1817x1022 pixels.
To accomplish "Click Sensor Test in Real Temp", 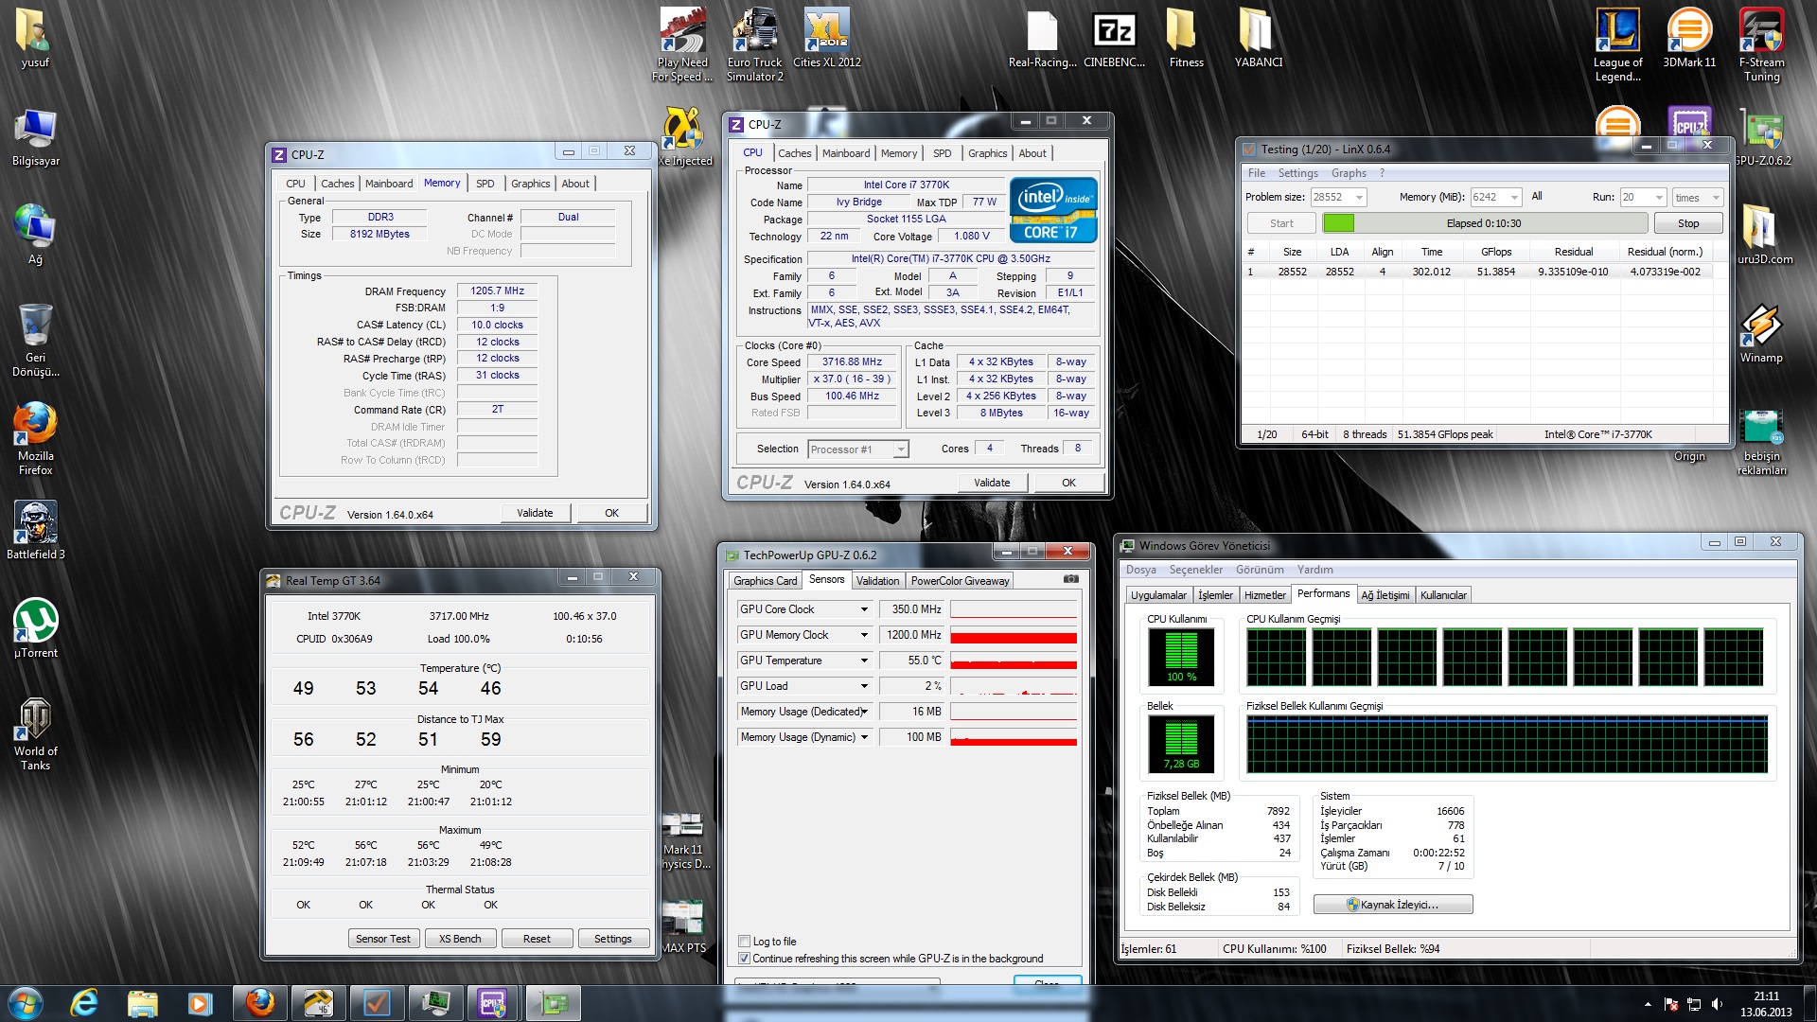I will 382,939.
